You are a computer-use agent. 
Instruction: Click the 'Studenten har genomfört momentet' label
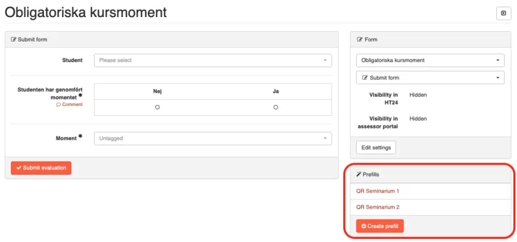pyautogui.click(x=50, y=93)
